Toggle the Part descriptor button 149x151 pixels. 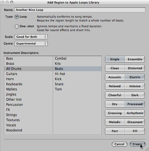pyautogui.click(x=115, y=131)
